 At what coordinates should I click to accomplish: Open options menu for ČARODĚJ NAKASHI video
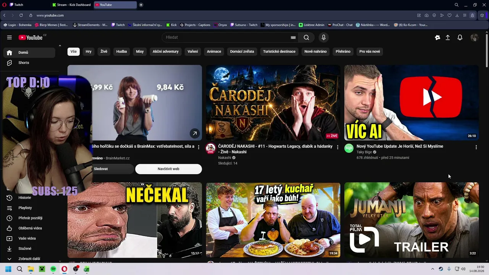click(x=337, y=147)
